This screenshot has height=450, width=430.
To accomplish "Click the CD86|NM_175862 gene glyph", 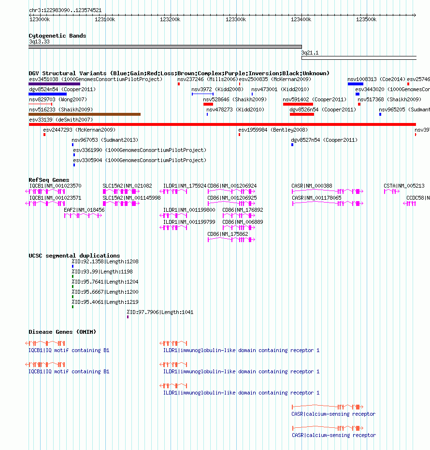I will tap(231, 240).
